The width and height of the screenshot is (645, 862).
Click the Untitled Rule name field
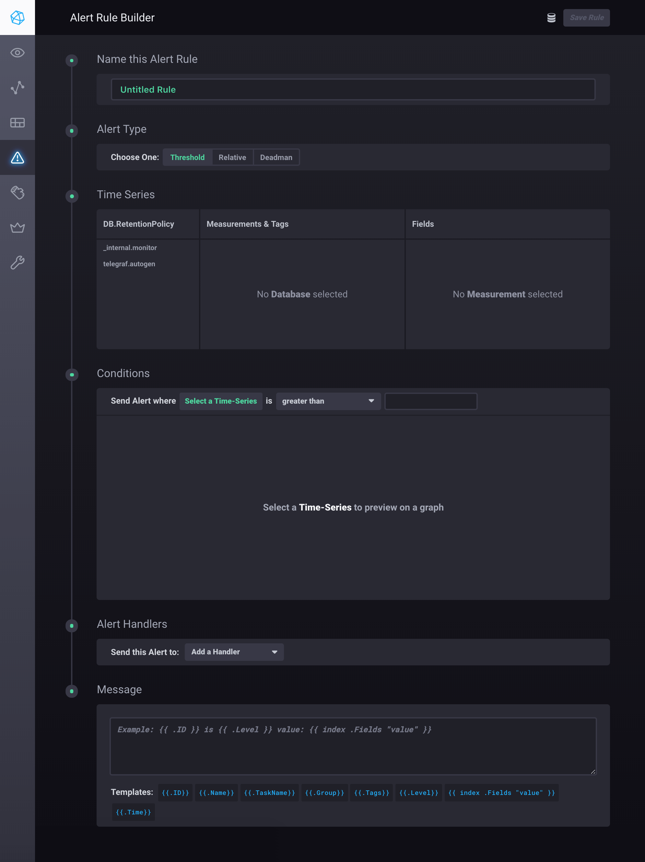click(353, 90)
